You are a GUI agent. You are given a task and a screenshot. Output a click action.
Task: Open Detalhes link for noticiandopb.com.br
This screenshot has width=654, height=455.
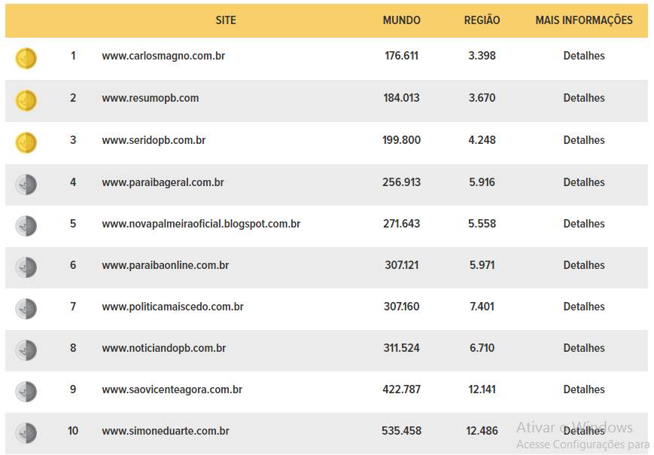[583, 348]
